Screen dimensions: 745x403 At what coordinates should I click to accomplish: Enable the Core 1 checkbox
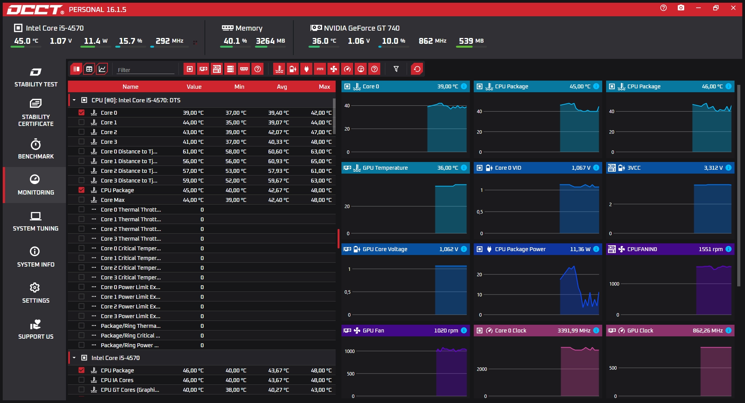point(81,122)
